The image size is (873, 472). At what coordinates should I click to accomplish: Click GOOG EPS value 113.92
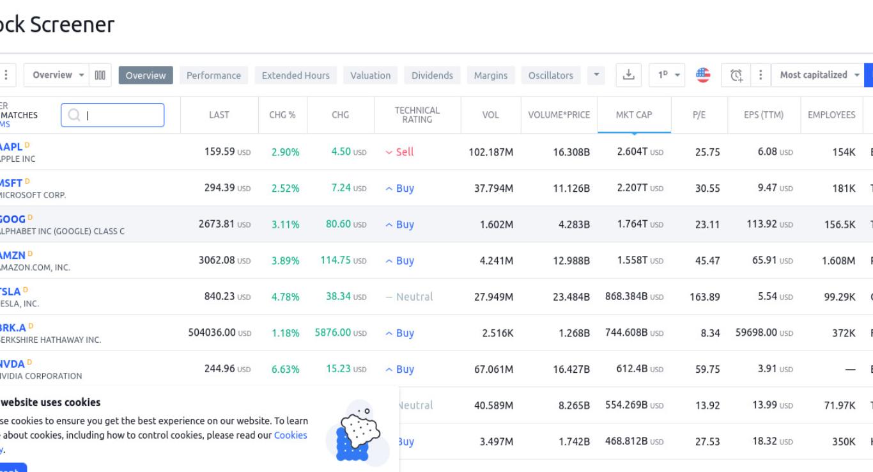coord(769,224)
